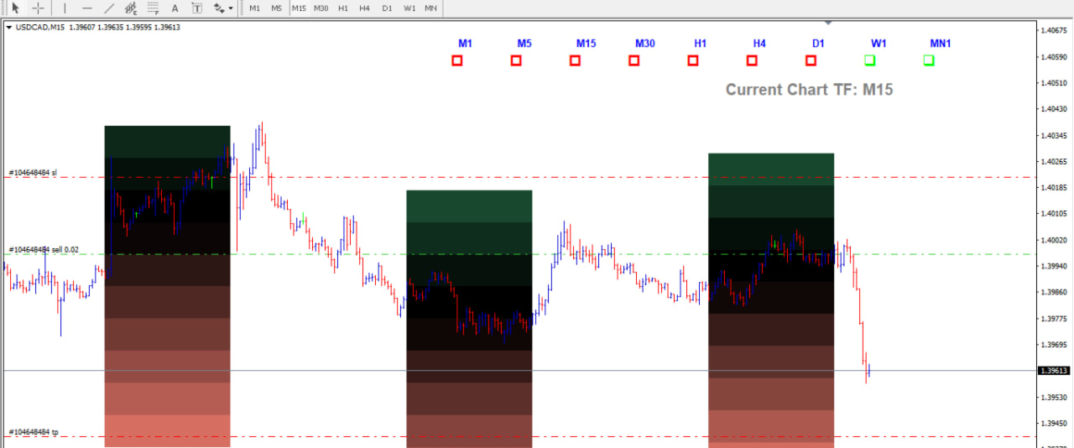
Task: Activate the crosshair tool
Action: [x=39, y=8]
